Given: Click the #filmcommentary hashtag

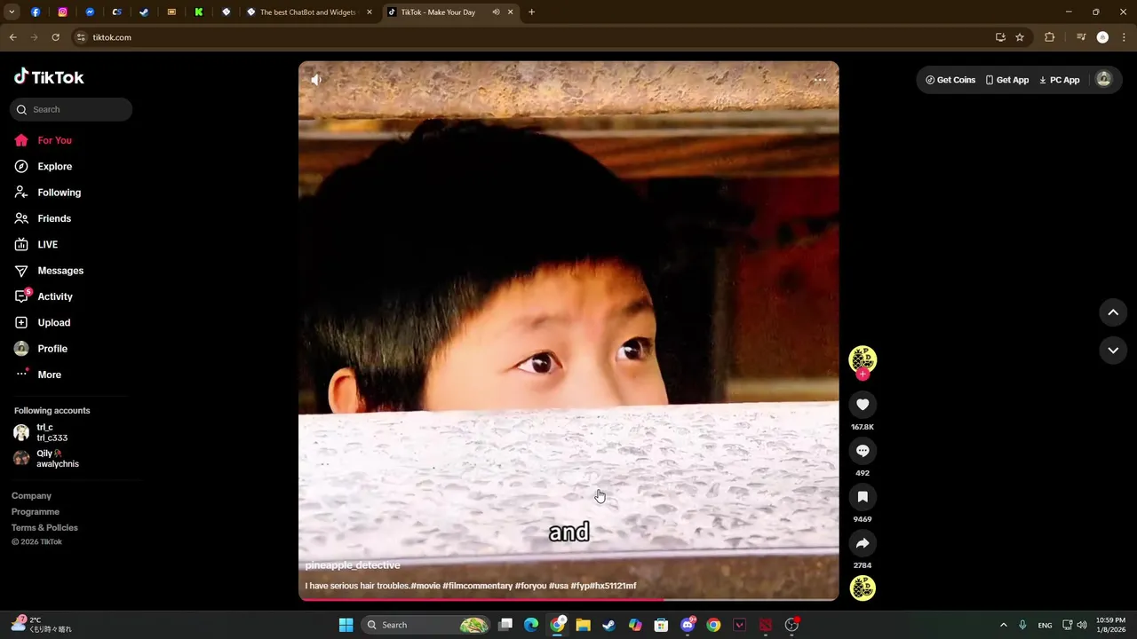Looking at the screenshot, I should 477,586.
